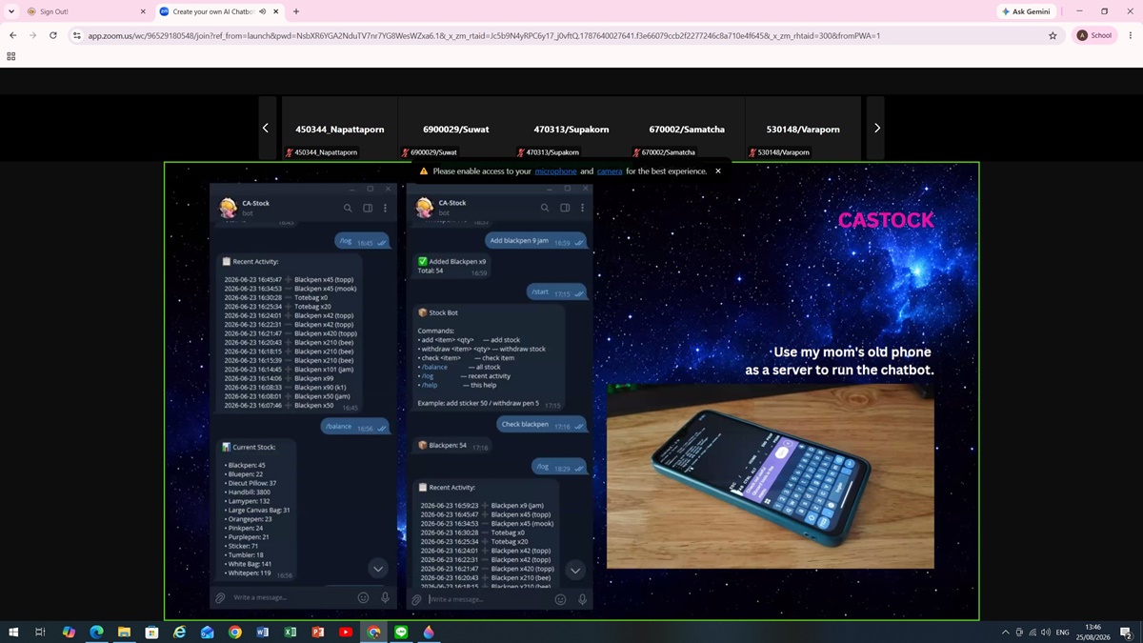The height and width of the screenshot is (643, 1143).
Task: Select 6900029/Suwat participant tile
Action: pos(455,128)
